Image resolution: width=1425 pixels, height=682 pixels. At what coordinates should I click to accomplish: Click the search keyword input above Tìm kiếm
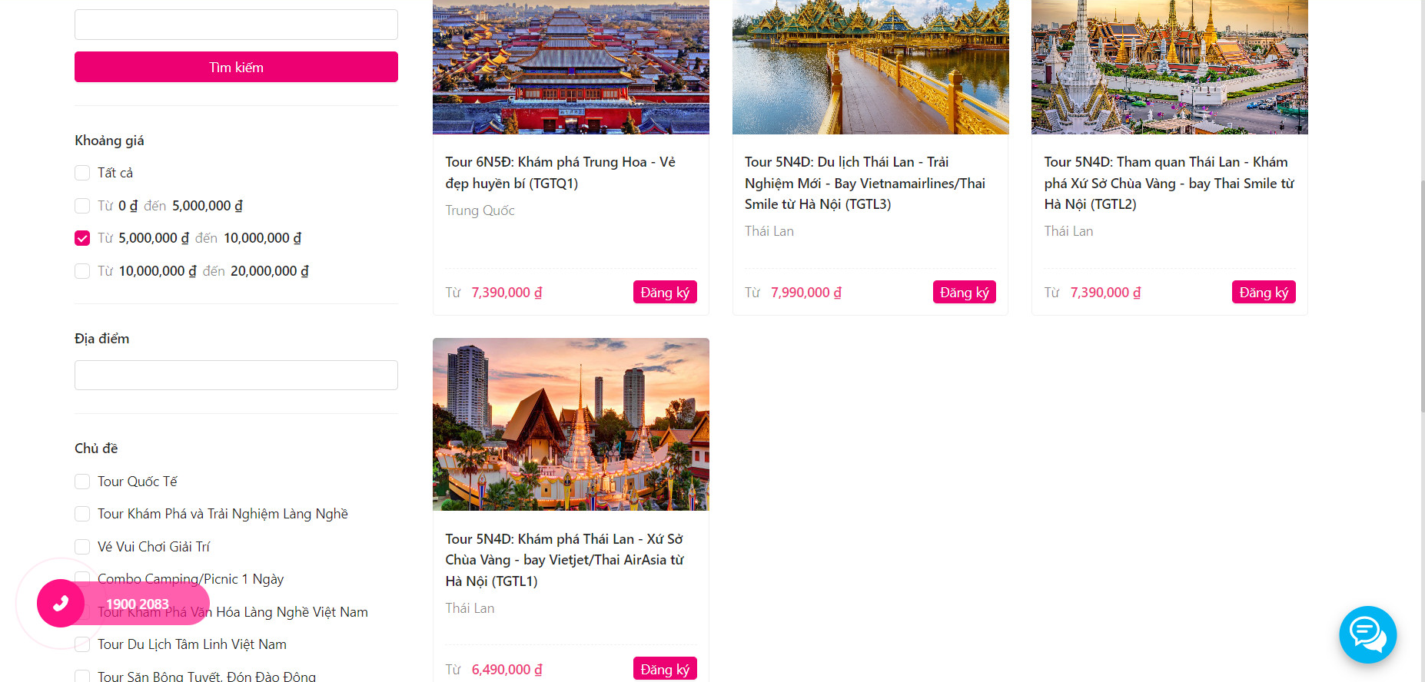236,25
